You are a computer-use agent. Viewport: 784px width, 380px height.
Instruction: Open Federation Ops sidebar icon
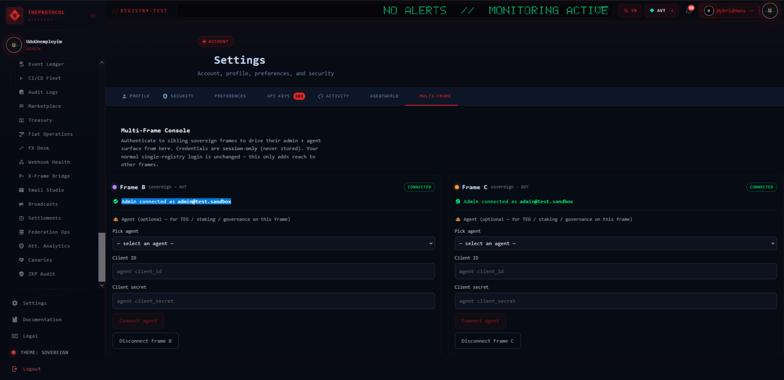point(21,232)
